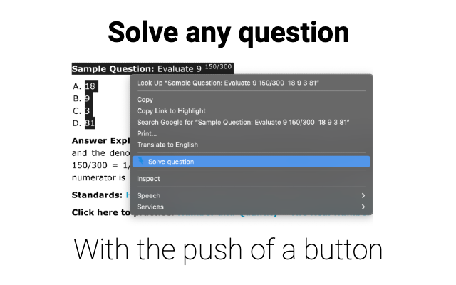Click Translate to English
The image size is (456, 285).
[x=167, y=145]
